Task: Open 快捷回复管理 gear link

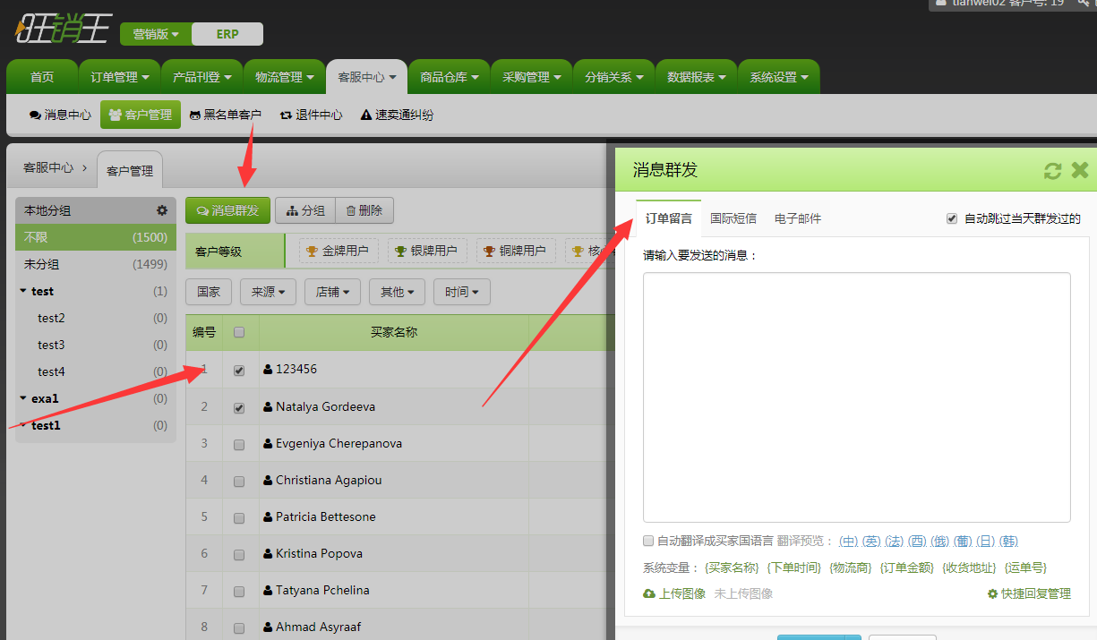Action: tap(992, 593)
